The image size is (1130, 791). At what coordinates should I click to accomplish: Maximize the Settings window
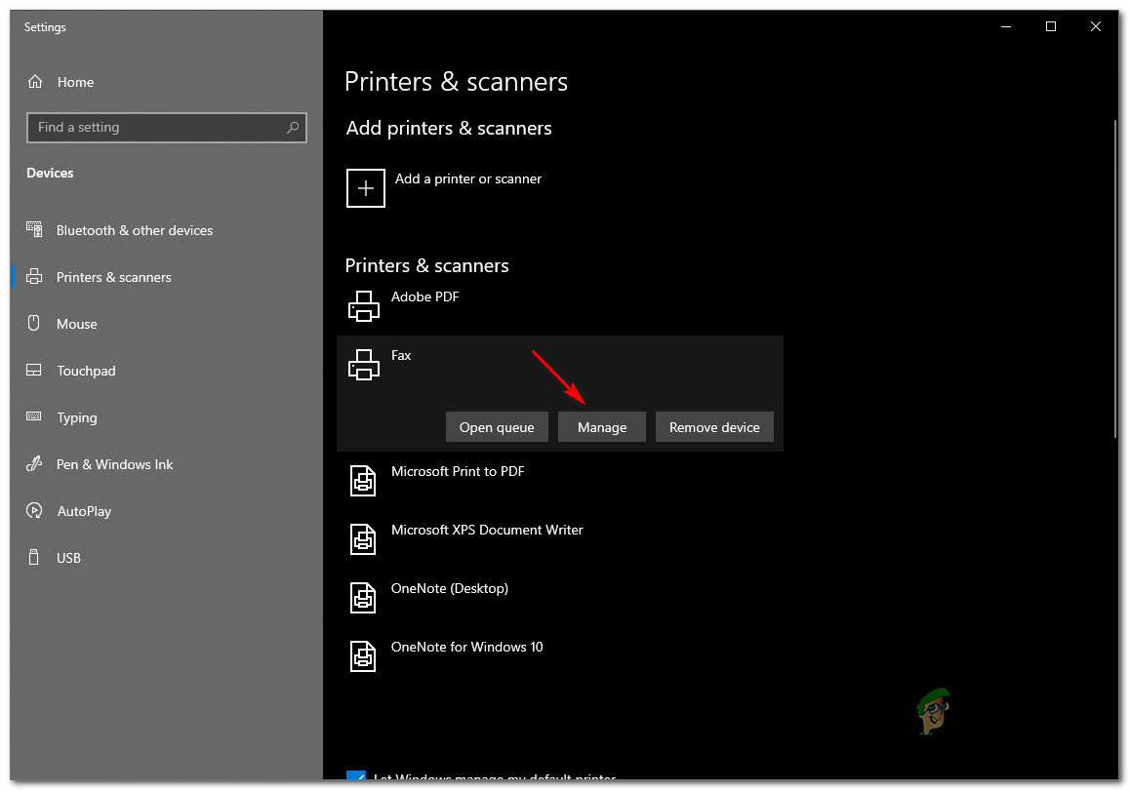tap(1051, 26)
